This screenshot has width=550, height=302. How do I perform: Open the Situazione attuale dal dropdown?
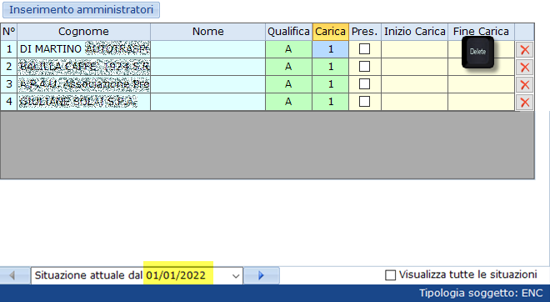(x=236, y=276)
